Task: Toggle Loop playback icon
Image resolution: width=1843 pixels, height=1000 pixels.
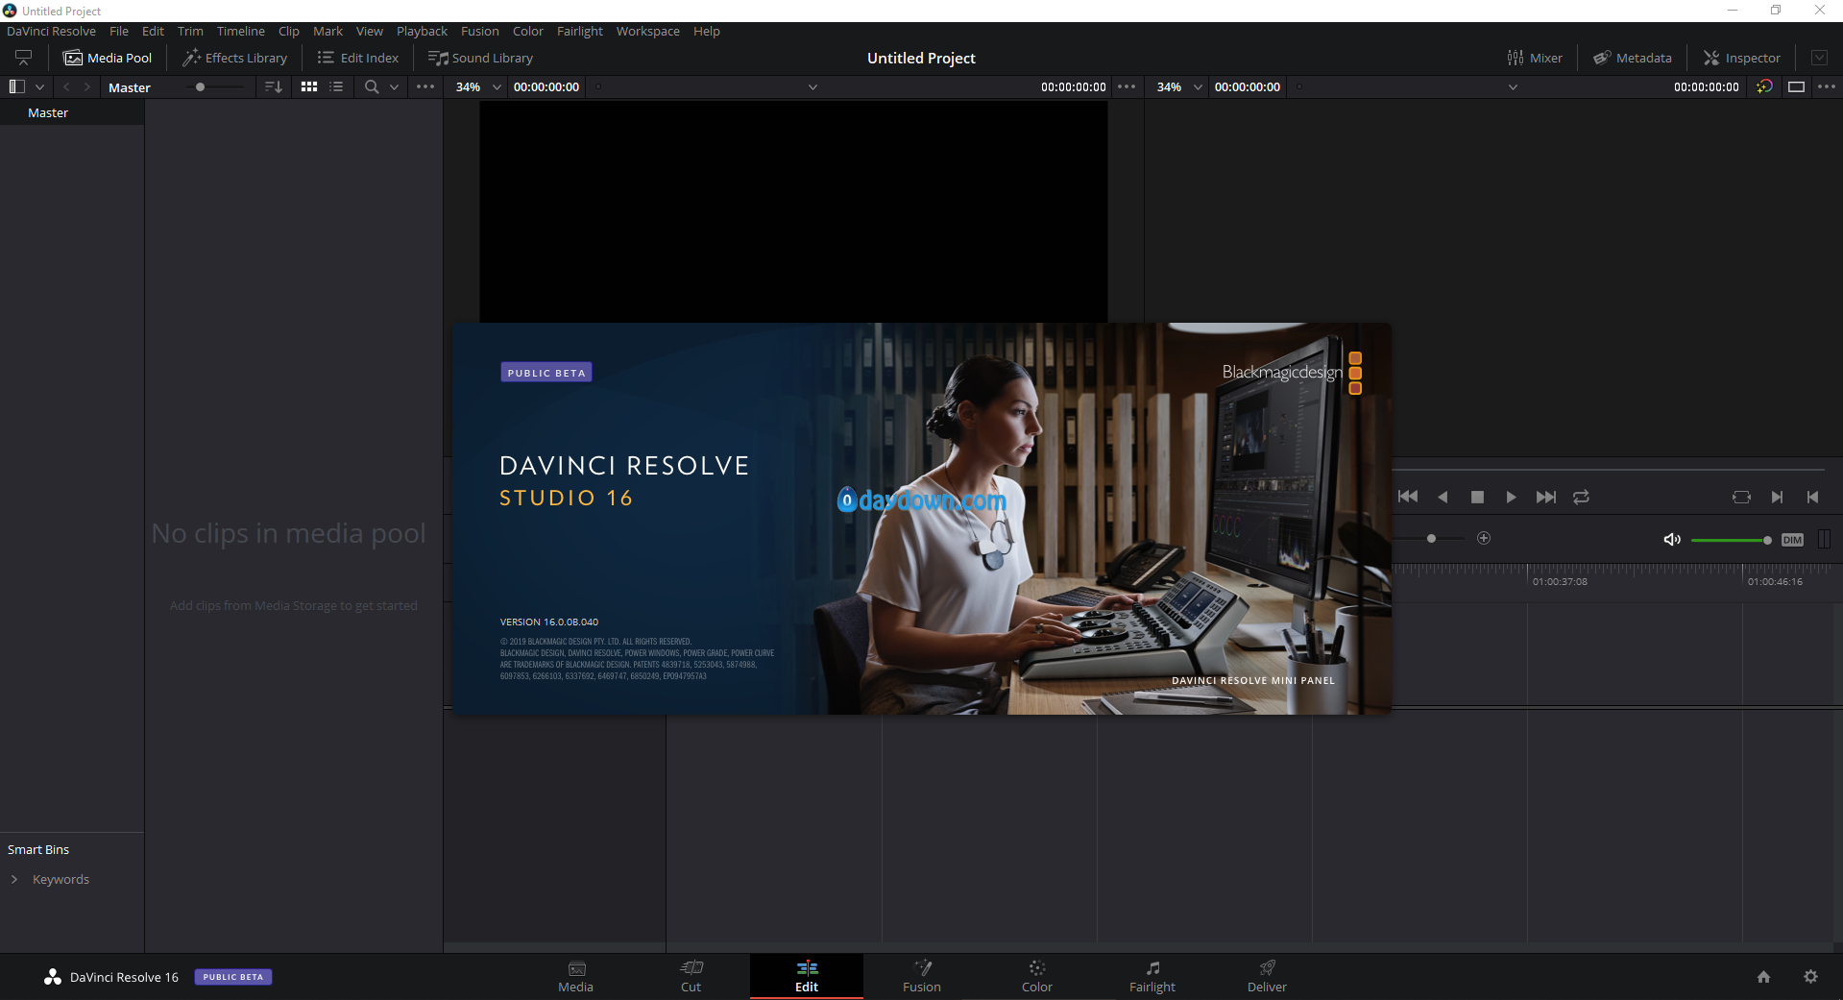Action: 1581,497
